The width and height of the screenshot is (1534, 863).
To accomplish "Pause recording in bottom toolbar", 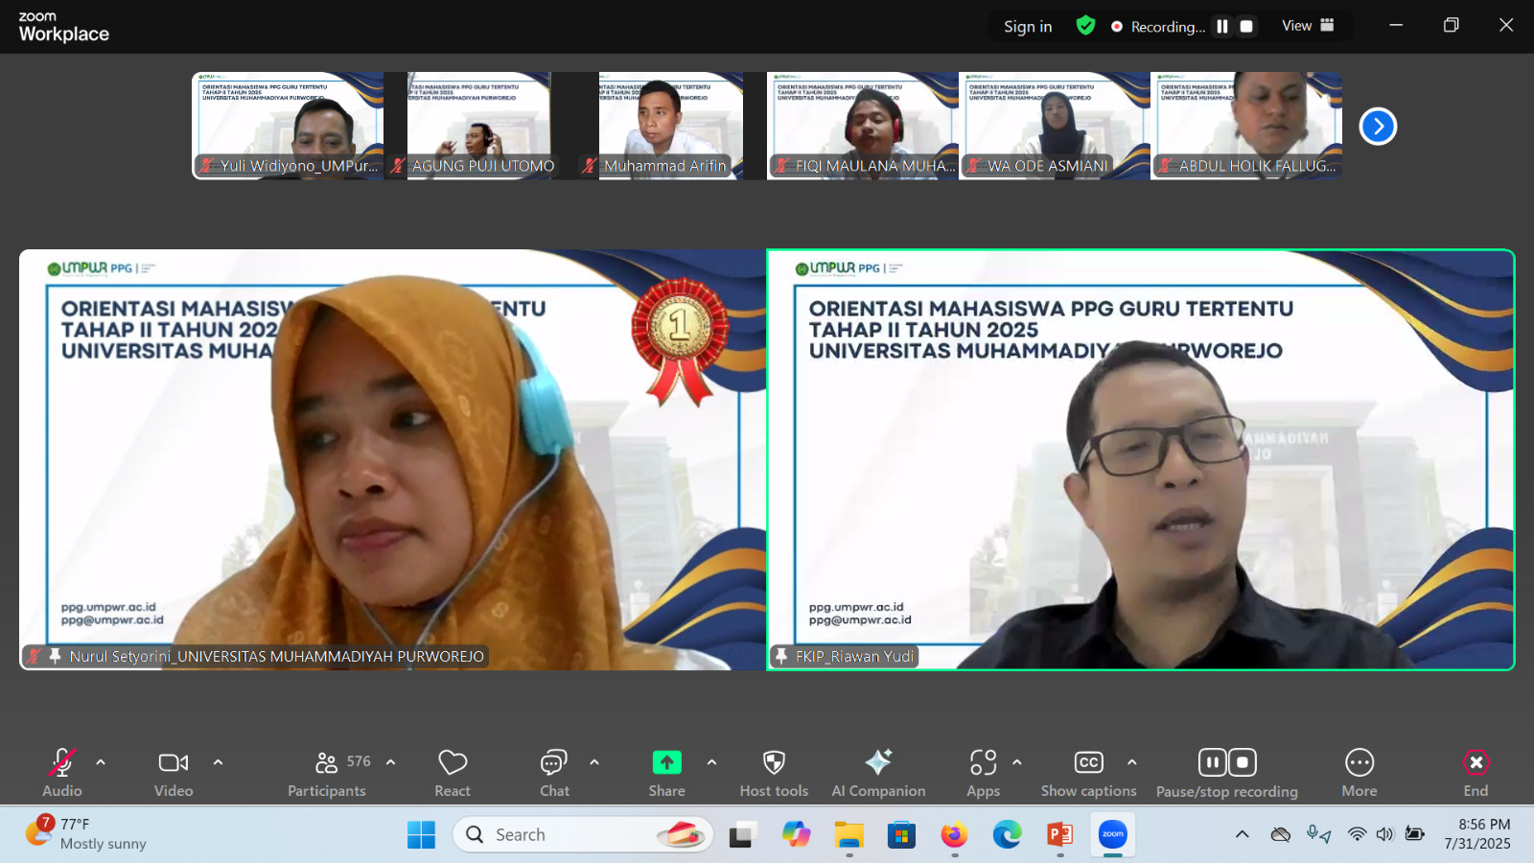I will 1213,762.
